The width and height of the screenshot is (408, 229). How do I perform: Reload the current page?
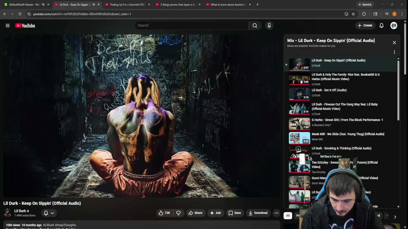tap(20, 14)
